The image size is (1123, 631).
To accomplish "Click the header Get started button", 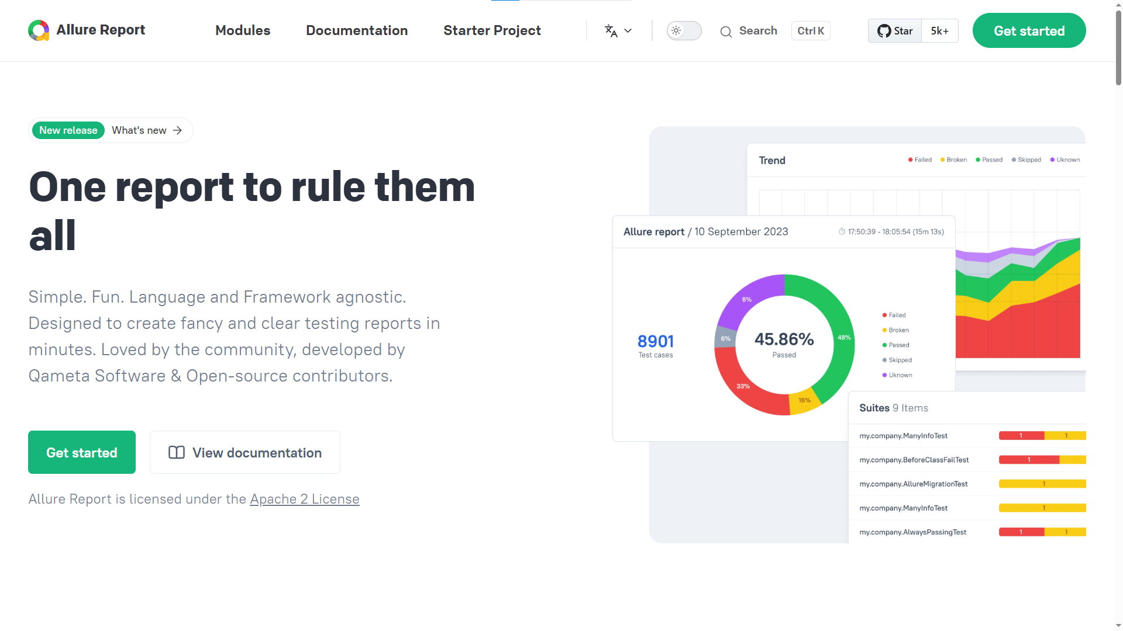I will click(x=1029, y=30).
